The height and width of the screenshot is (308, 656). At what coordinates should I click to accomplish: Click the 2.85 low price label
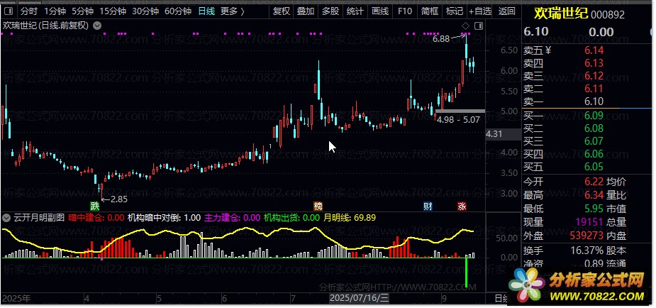pyautogui.click(x=119, y=199)
